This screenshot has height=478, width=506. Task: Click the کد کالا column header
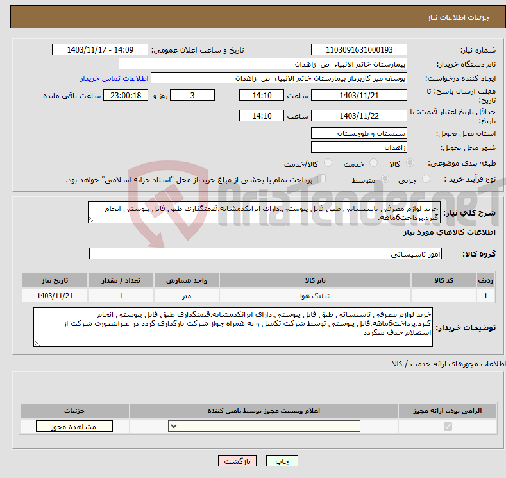click(444, 280)
